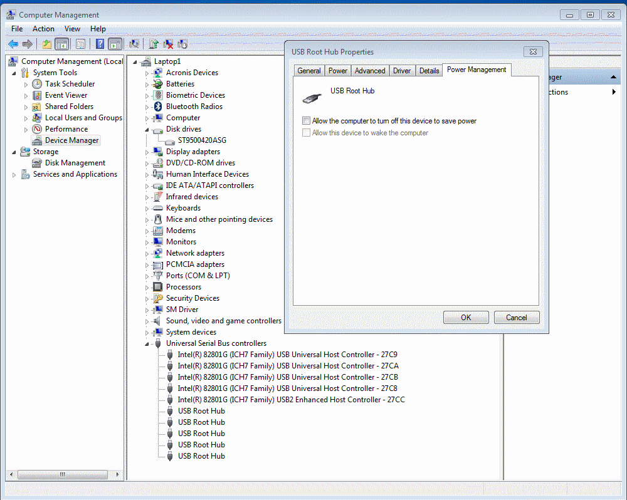Screen dimensions: 627x500
Task: Click the Scan for hardware changes icon
Action: pos(134,44)
